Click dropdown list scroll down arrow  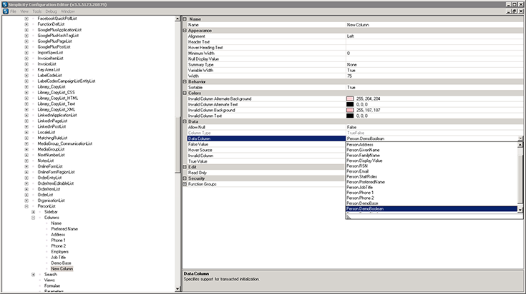[520, 210]
